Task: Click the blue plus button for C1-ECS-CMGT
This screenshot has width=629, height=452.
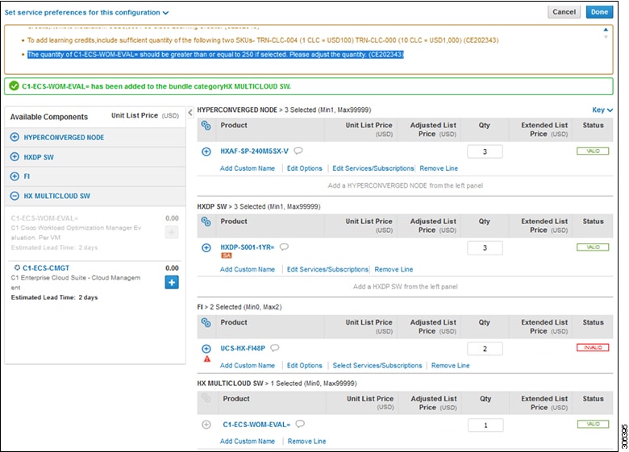Action: click(172, 282)
